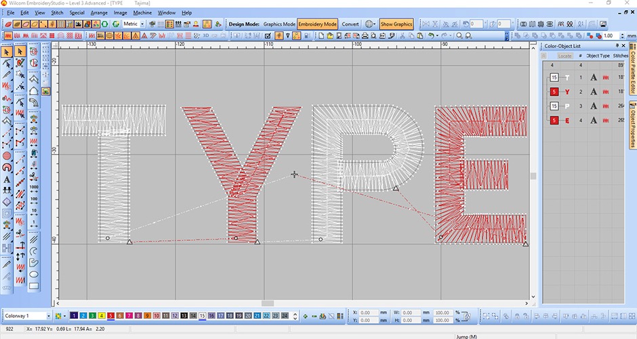Screen dimensions: 637x339
Task: Click the Cut scissors icon
Action: click(402, 36)
